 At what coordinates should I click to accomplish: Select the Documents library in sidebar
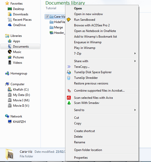point(20,47)
